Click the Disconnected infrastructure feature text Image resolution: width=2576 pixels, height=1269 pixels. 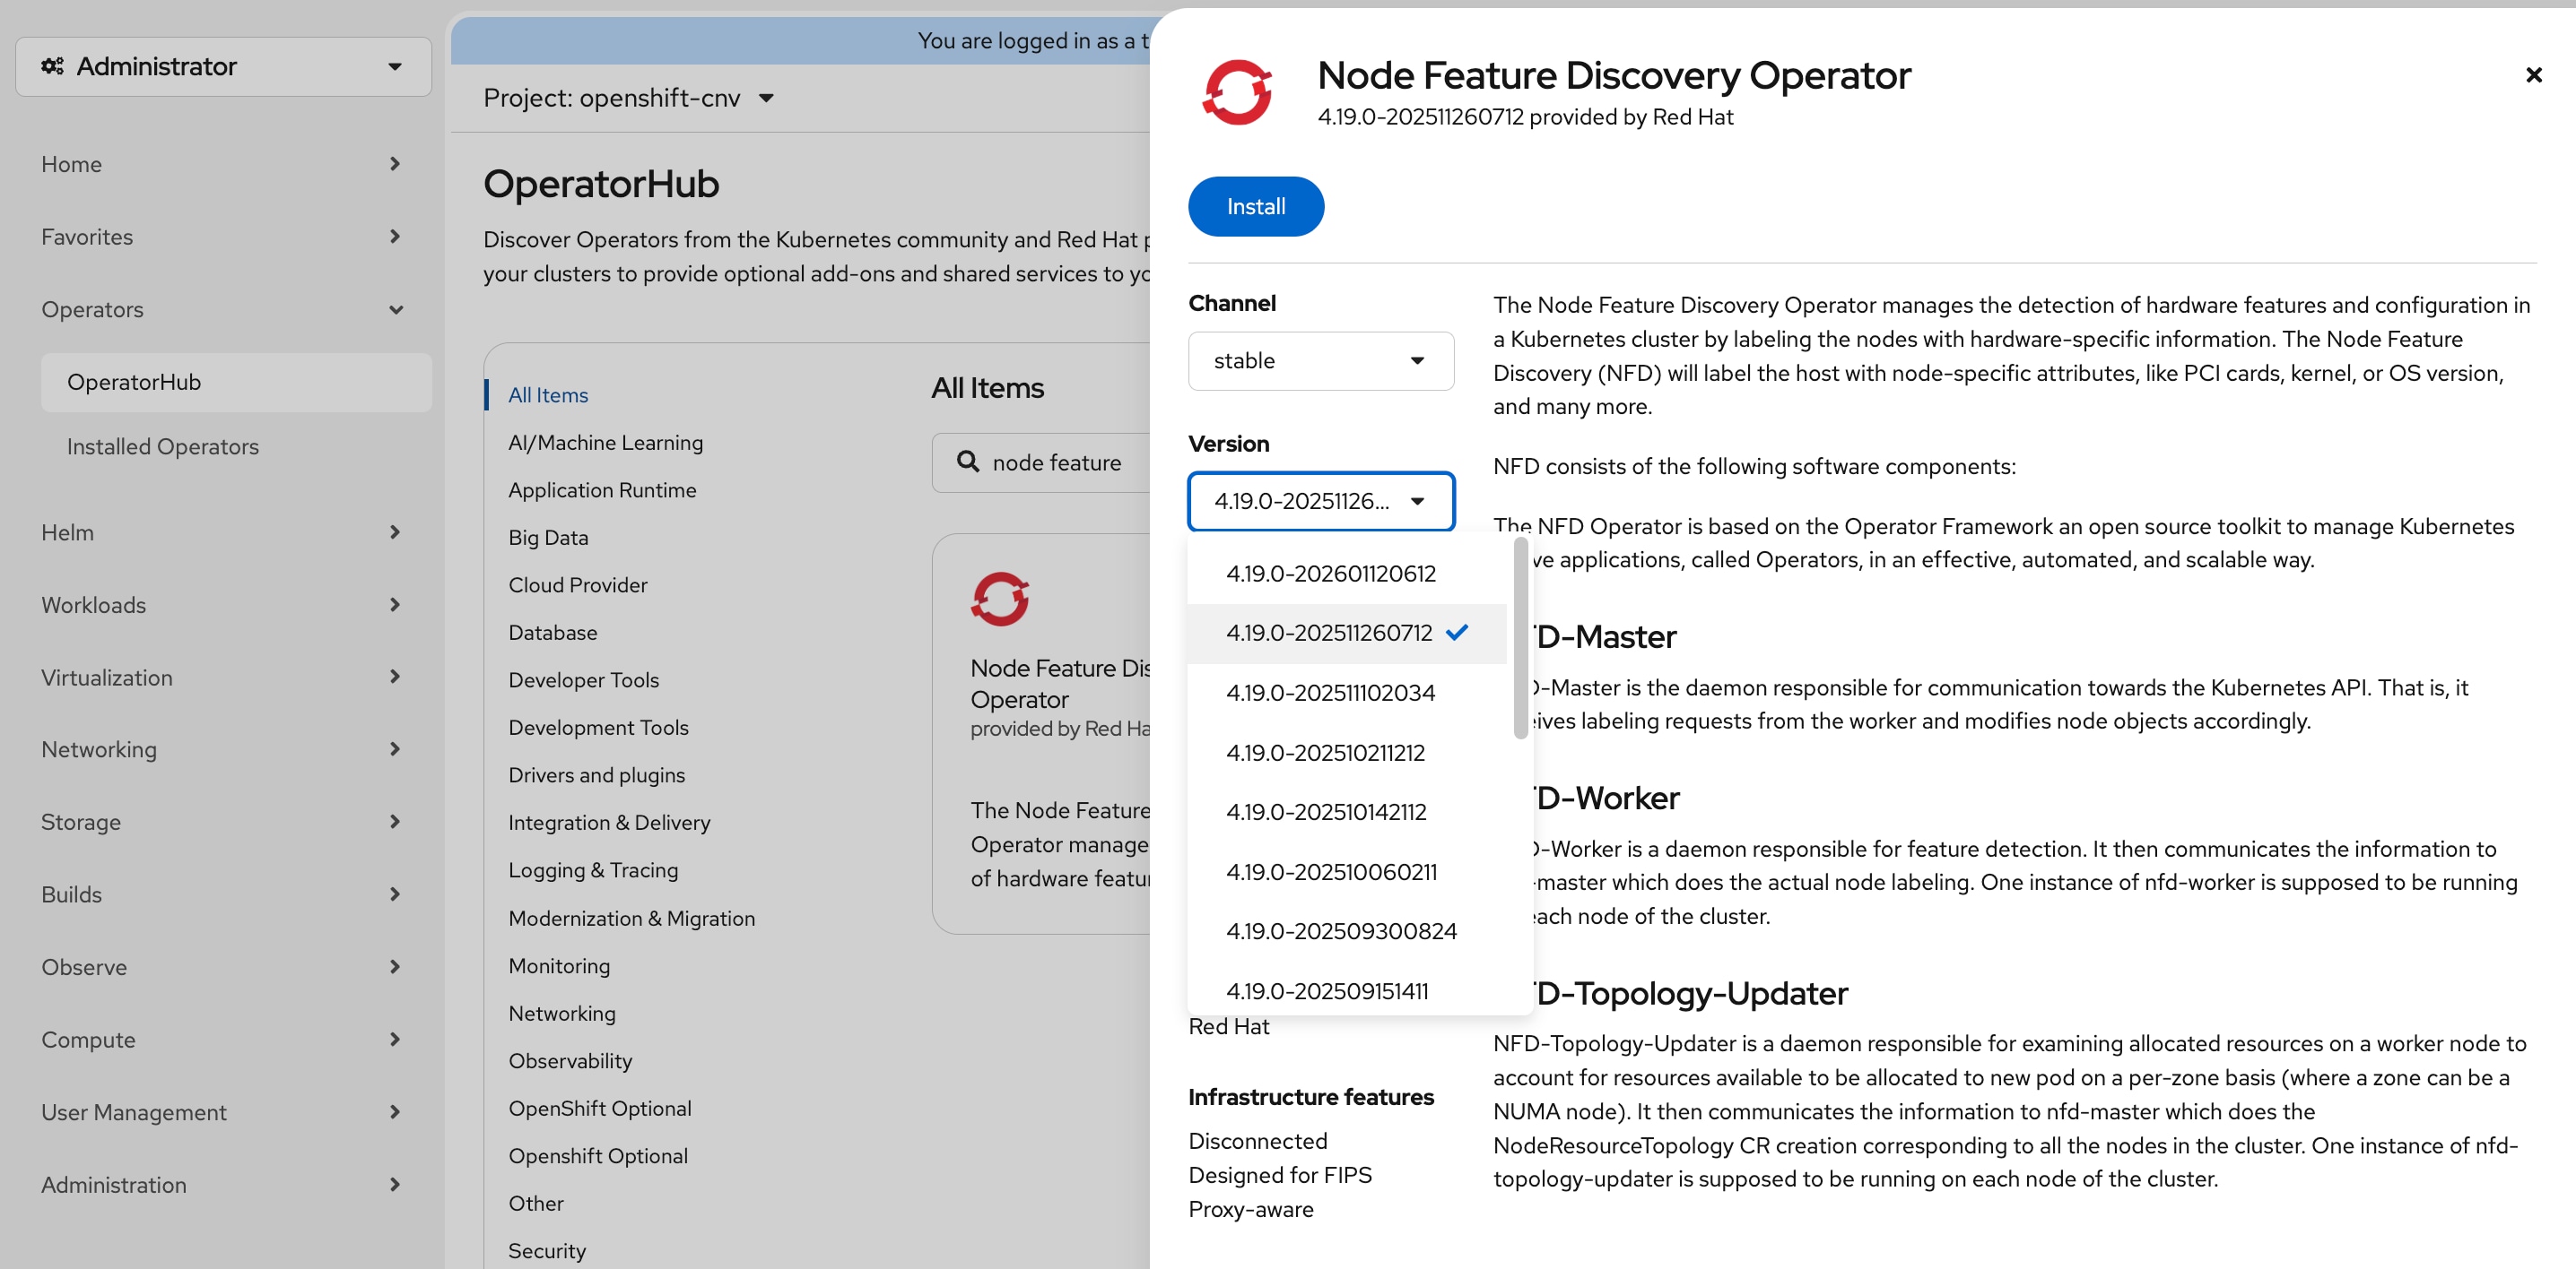click(1257, 1141)
